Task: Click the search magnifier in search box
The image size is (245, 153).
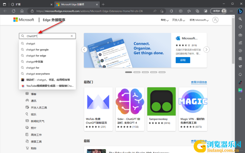Action: tap(23, 36)
